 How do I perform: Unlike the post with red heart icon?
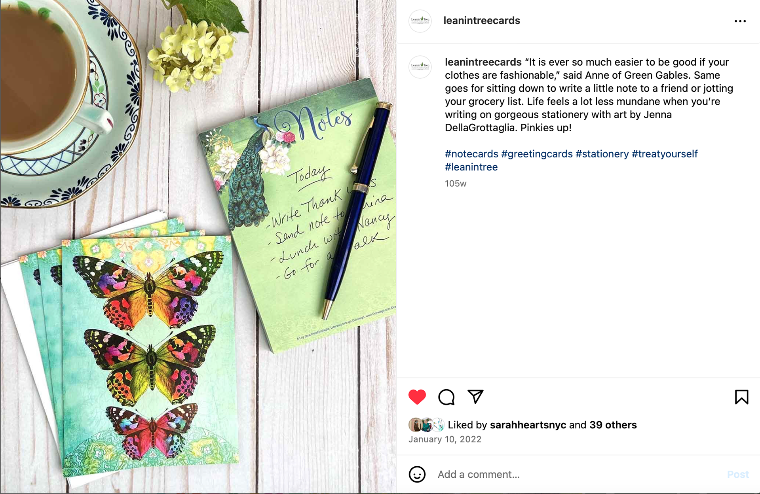[417, 397]
